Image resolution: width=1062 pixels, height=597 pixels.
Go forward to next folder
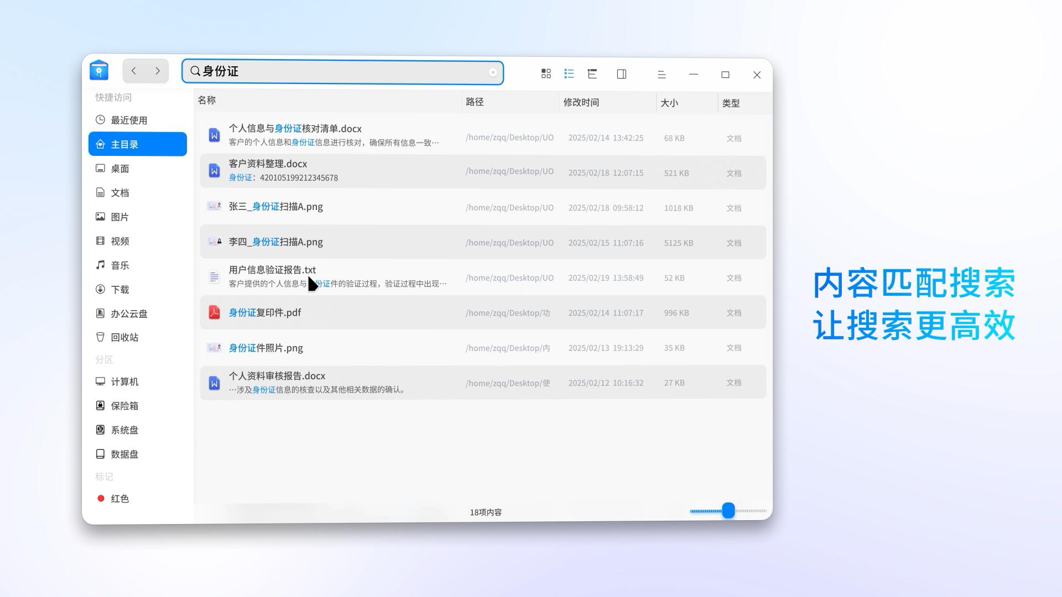[158, 71]
